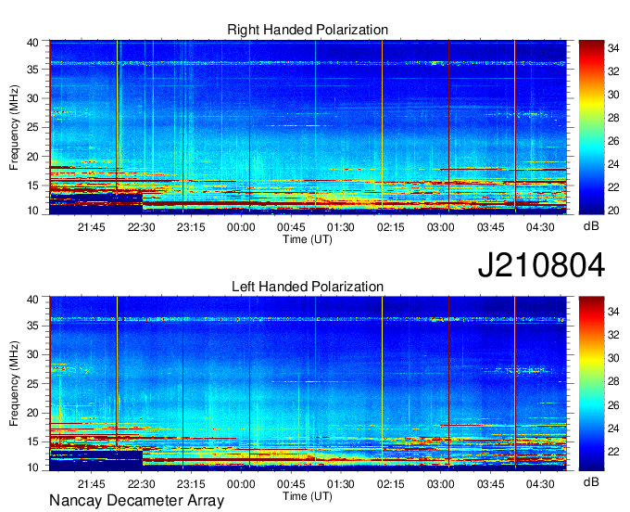Click 00:45 tick under Left Handed plot
Viewport: 630px width, 512px height.
[291, 484]
